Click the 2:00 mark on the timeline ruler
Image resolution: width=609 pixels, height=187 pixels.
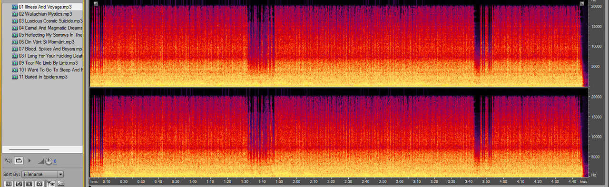[x=296, y=182]
